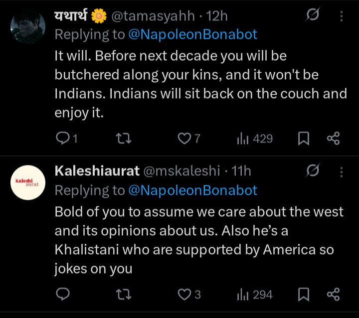Open Kaleshiaurat profile picture
The image size is (359, 318).
tap(28, 183)
